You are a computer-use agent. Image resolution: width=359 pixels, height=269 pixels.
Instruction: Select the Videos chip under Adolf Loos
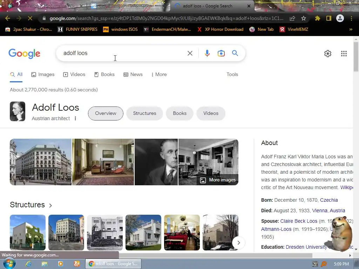[x=211, y=113]
